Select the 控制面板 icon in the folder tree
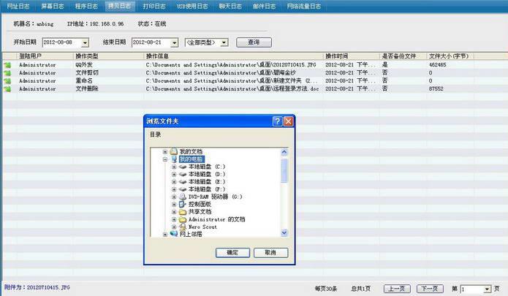 tap(183, 205)
